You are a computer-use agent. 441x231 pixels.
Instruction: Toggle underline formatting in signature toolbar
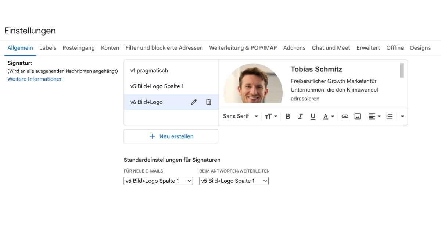tap(313, 116)
